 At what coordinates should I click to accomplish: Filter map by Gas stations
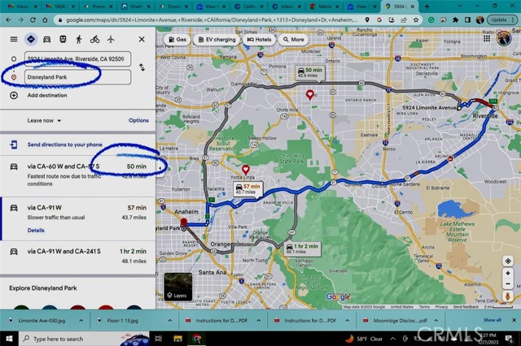[x=177, y=40]
